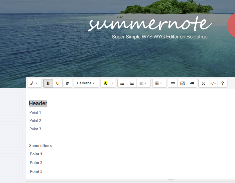Toggle fullscreen editing mode
235x183 pixels.
203,83
